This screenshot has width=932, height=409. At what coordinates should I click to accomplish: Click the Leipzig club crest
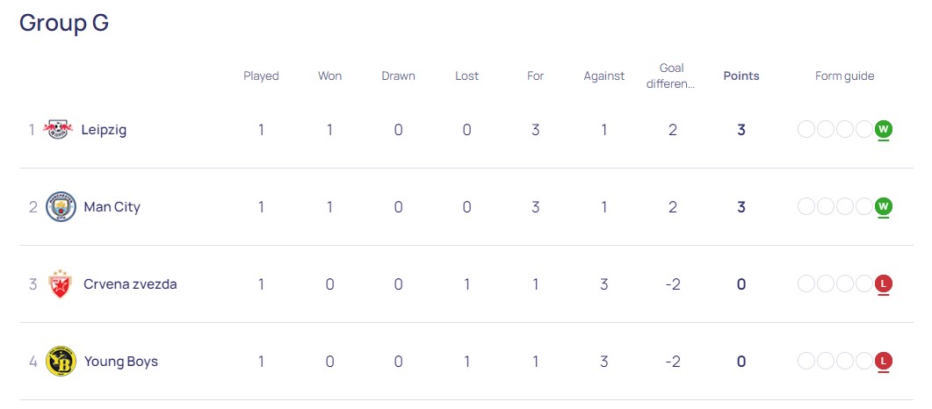58,129
